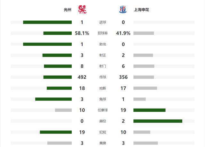
Task: Click the 射正 stat label
Action: pyautogui.click(x=102, y=55)
